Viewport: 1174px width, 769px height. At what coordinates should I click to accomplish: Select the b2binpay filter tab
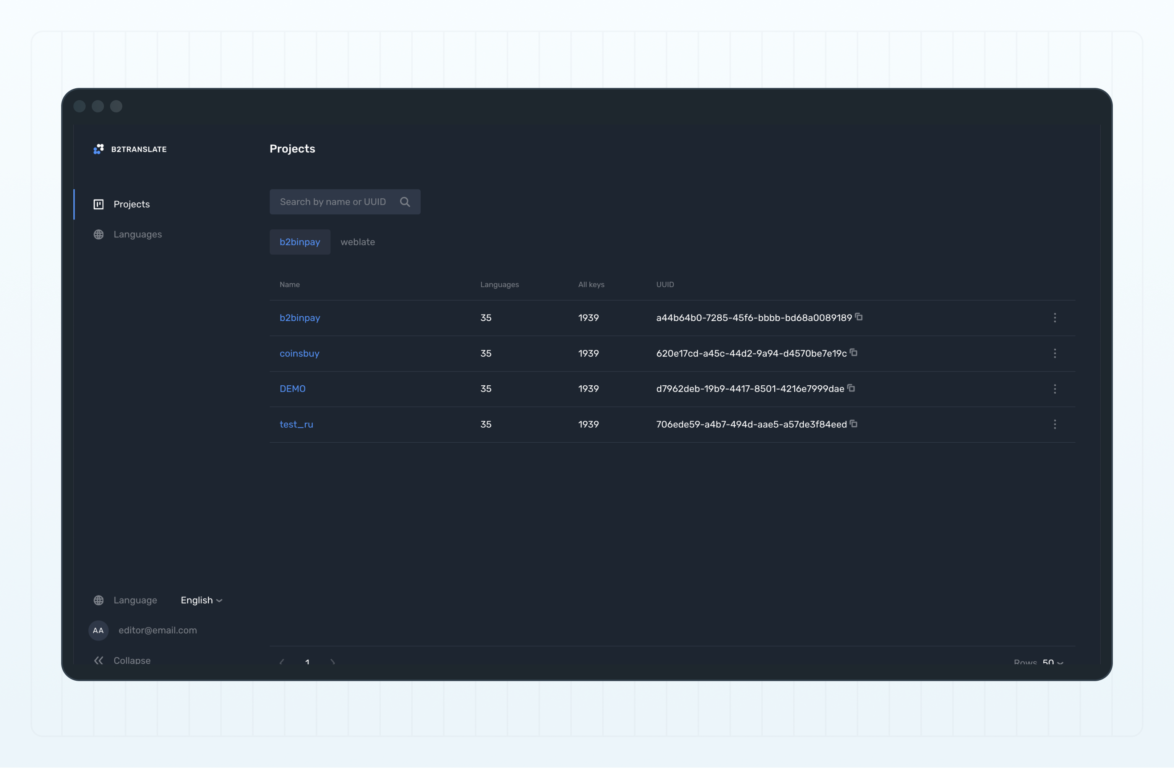click(300, 242)
